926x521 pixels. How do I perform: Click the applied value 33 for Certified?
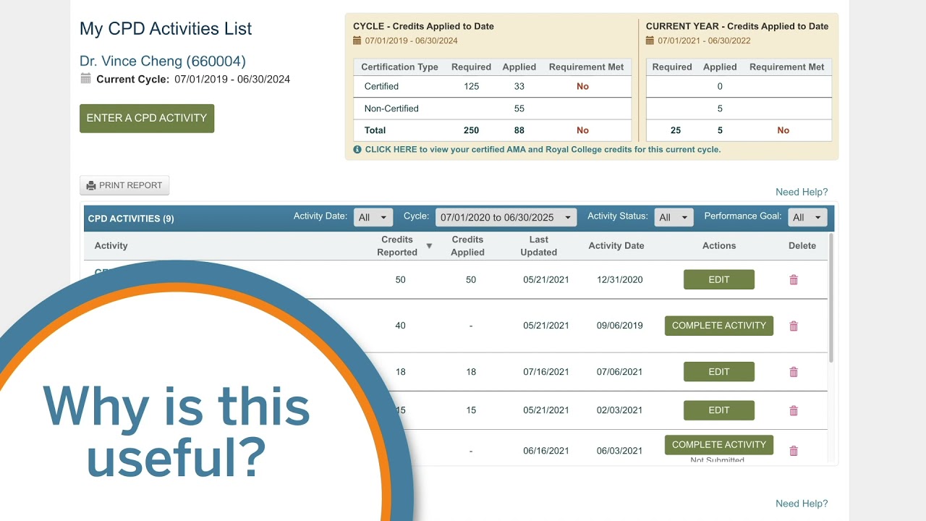[x=519, y=86]
